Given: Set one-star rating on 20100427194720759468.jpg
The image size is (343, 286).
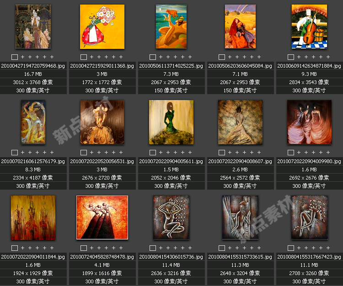Looking at the screenshot, I should (x=22, y=57).
